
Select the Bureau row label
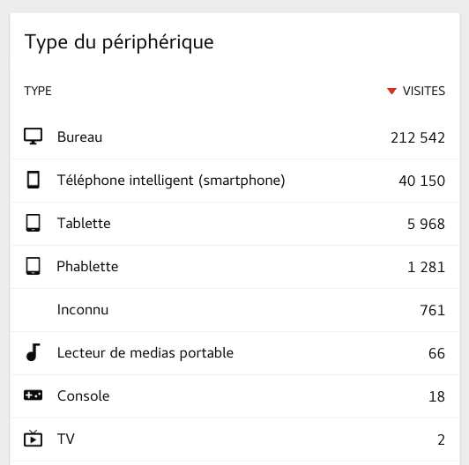pyautogui.click(x=79, y=137)
